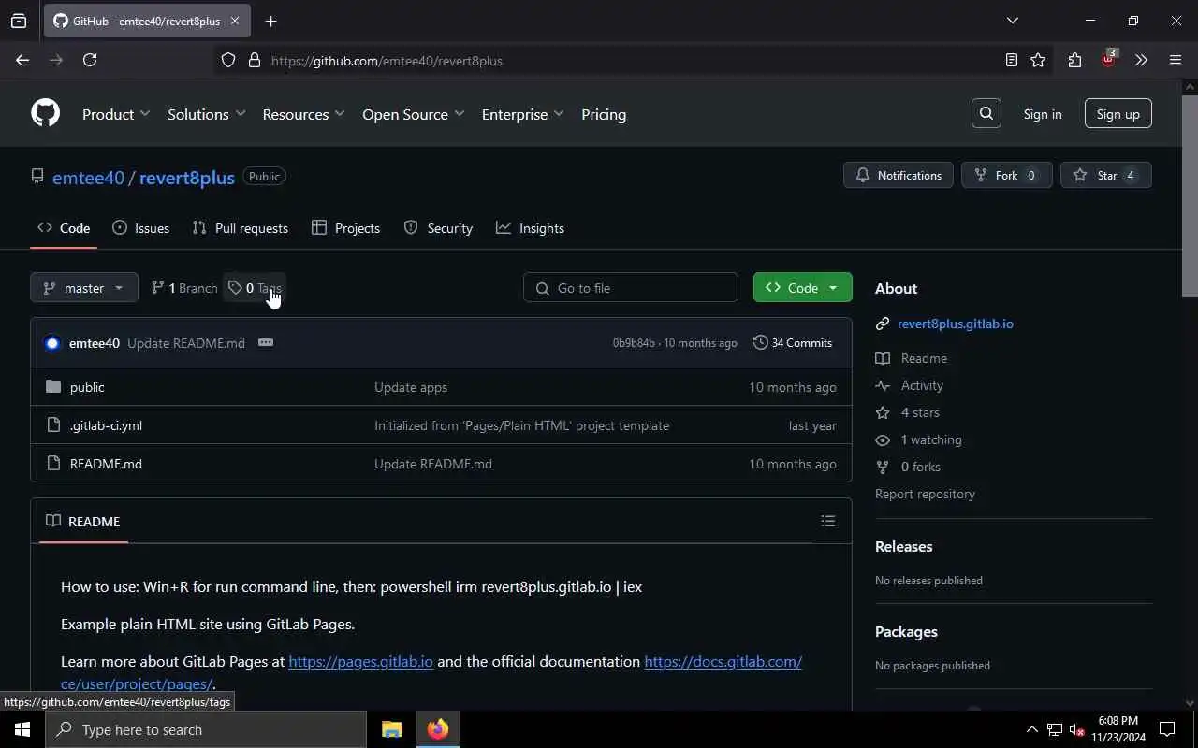The width and height of the screenshot is (1198, 748).
Task: Click the commit message ellipsis icon
Action: coord(266,342)
